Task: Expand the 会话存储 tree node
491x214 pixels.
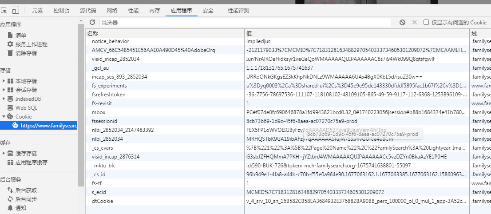Action: click(x=4, y=90)
